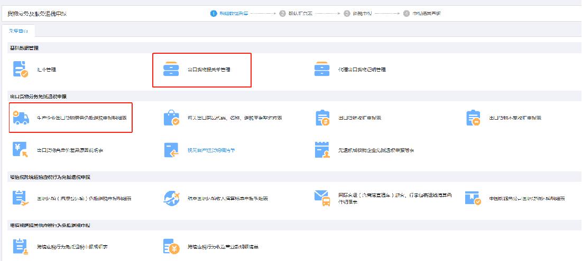Click the 出口货物不能收汇申报表 clipboard minus icon

pos(473,118)
